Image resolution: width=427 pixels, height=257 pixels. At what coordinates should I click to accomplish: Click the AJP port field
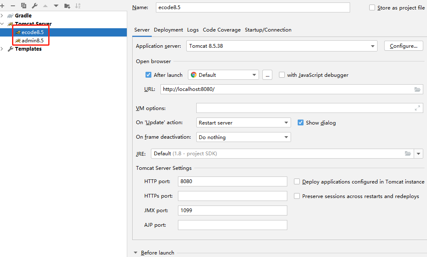(232, 225)
